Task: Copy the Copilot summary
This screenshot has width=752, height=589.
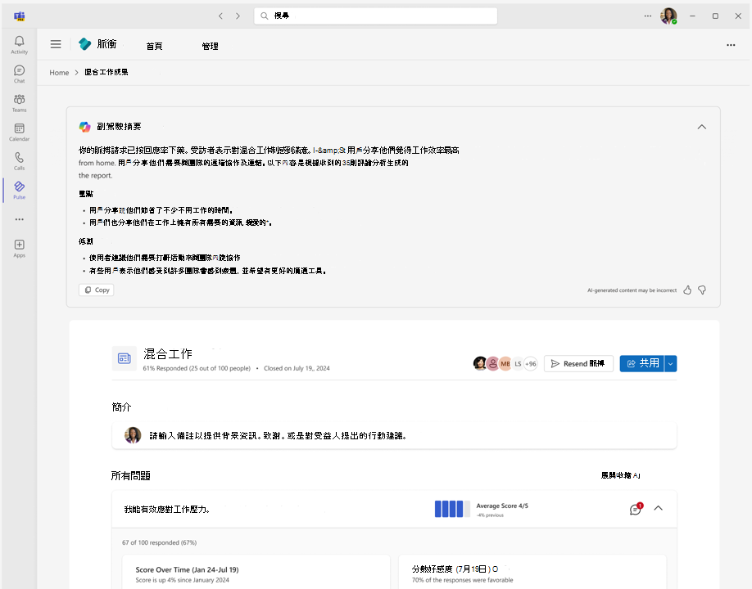Action: point(97,290)
